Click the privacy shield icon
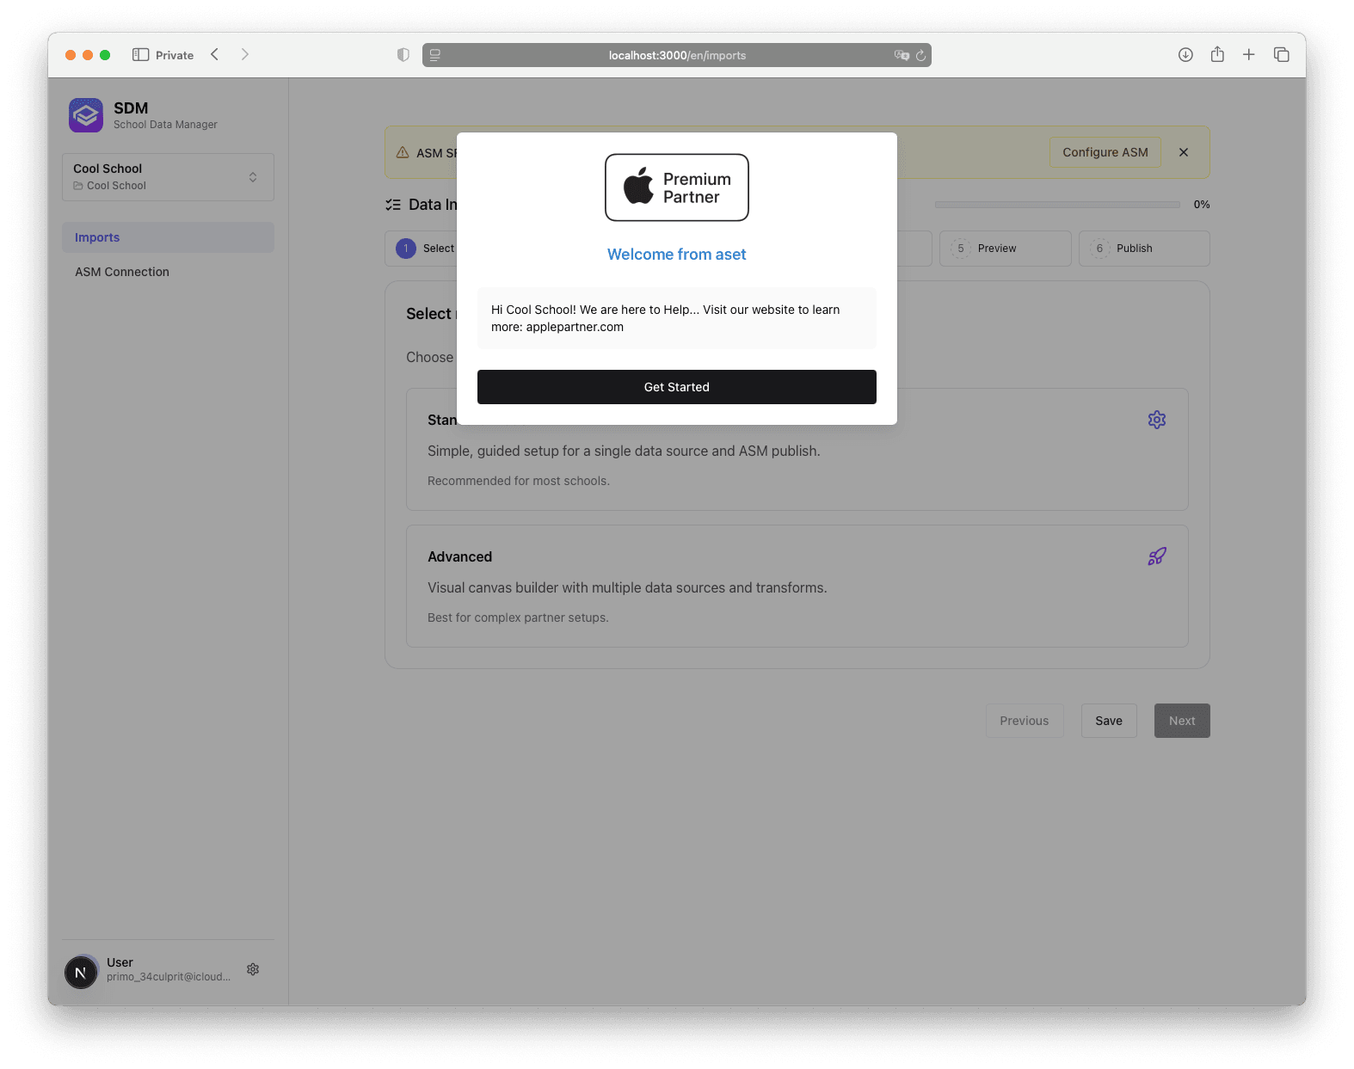Image resolution: width=1354 pixels, height=1069 pixels. (403, 55)
